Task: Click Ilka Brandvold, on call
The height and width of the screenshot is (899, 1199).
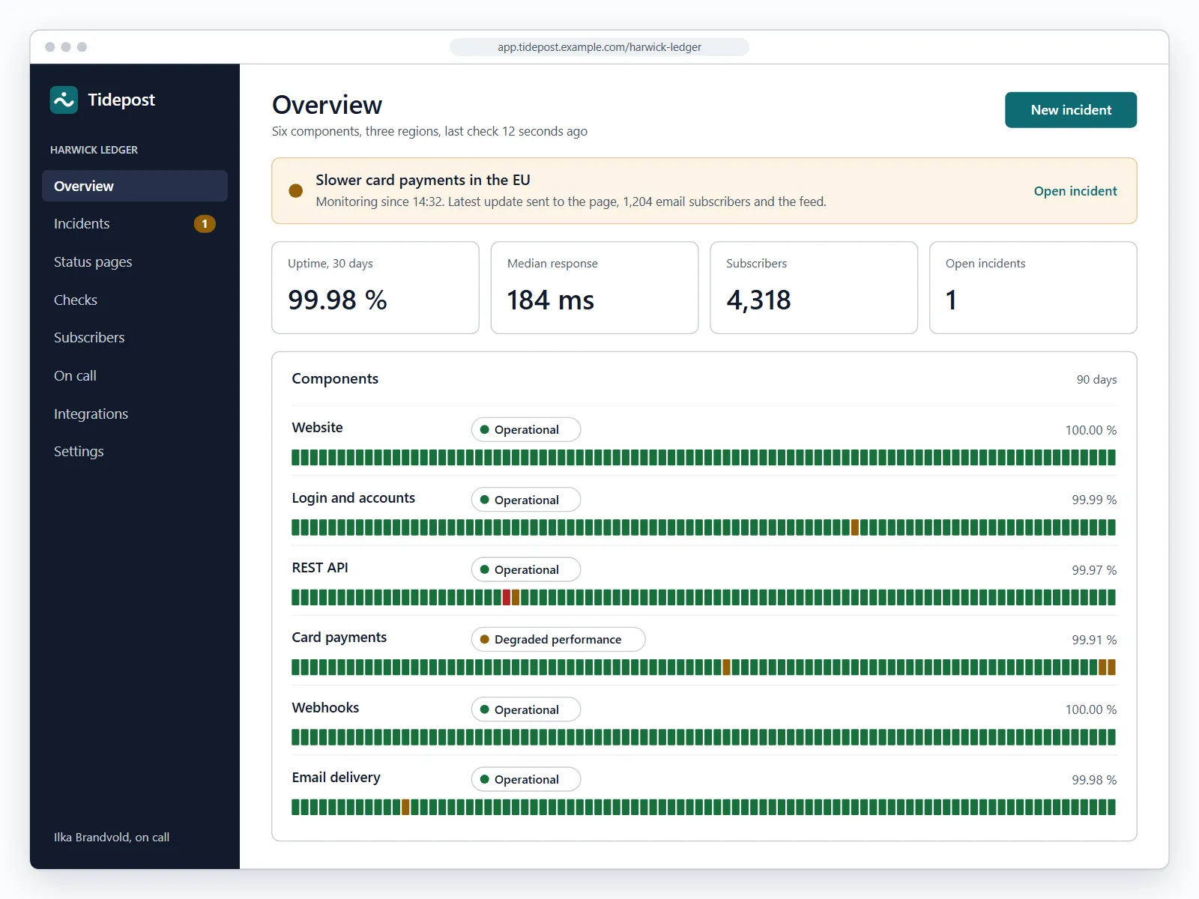Action: [x=112, y=837]
